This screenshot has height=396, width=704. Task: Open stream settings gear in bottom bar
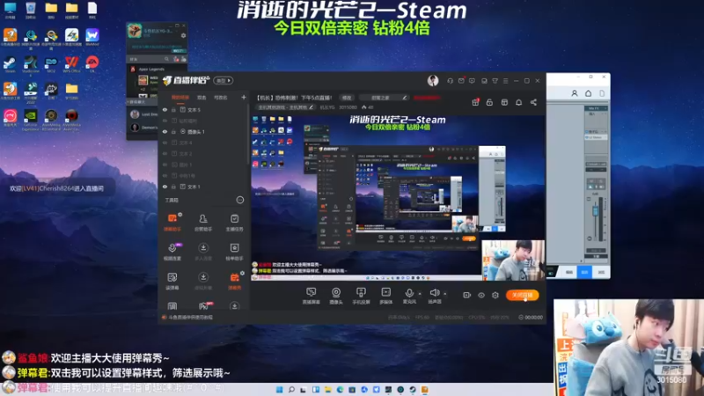pos(495,295)
